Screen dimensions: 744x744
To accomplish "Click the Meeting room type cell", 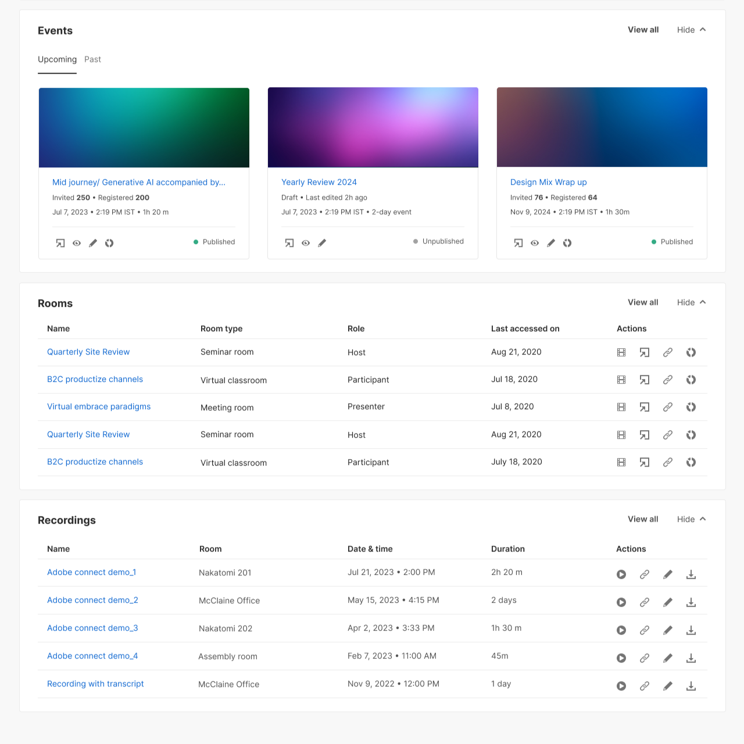I will pyautogui.click(x=227, y=407).
